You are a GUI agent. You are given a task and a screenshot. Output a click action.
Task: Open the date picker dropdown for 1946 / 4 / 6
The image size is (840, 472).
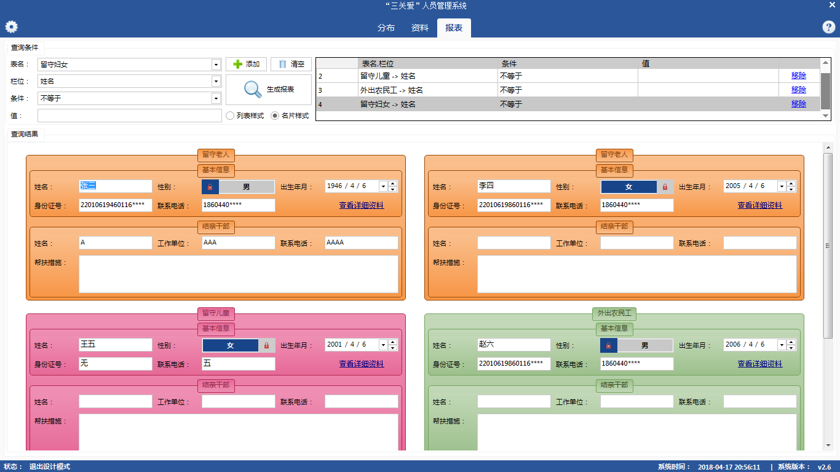383,187
